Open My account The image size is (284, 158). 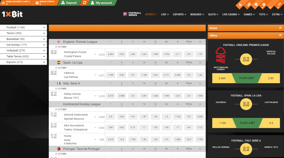click(102, 3)
